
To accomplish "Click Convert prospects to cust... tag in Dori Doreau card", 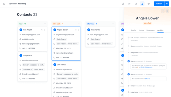I will pyautogui.click(x=68, y=74).
